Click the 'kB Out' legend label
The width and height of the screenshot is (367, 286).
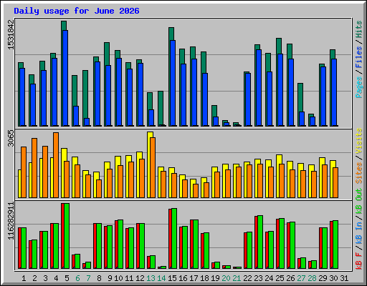(x=359, y=201)
